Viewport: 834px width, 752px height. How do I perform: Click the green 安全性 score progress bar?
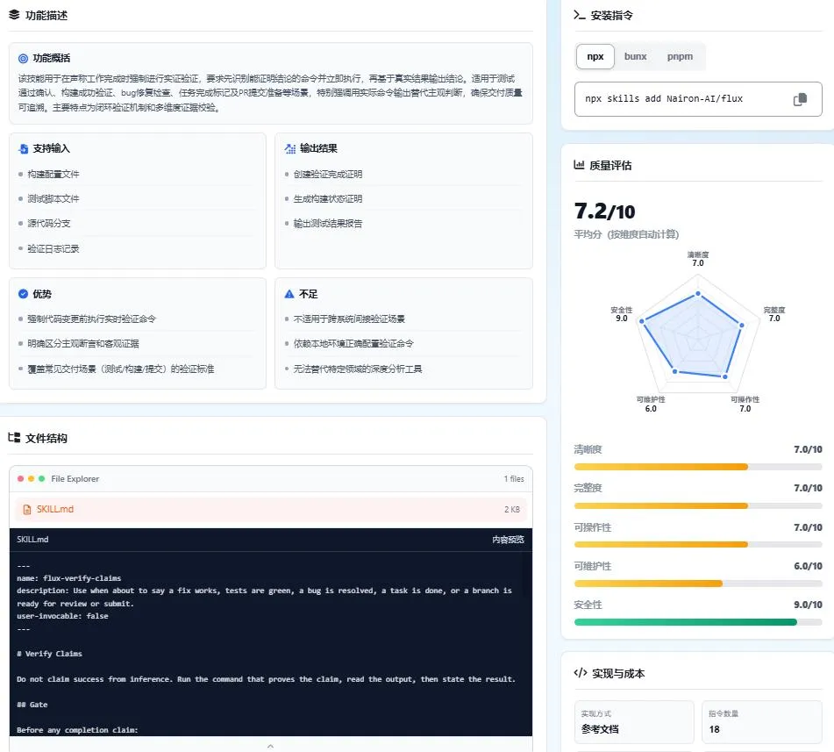coord(698,622)
